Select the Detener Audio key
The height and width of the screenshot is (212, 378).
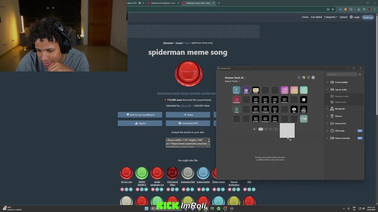[304, 109]
